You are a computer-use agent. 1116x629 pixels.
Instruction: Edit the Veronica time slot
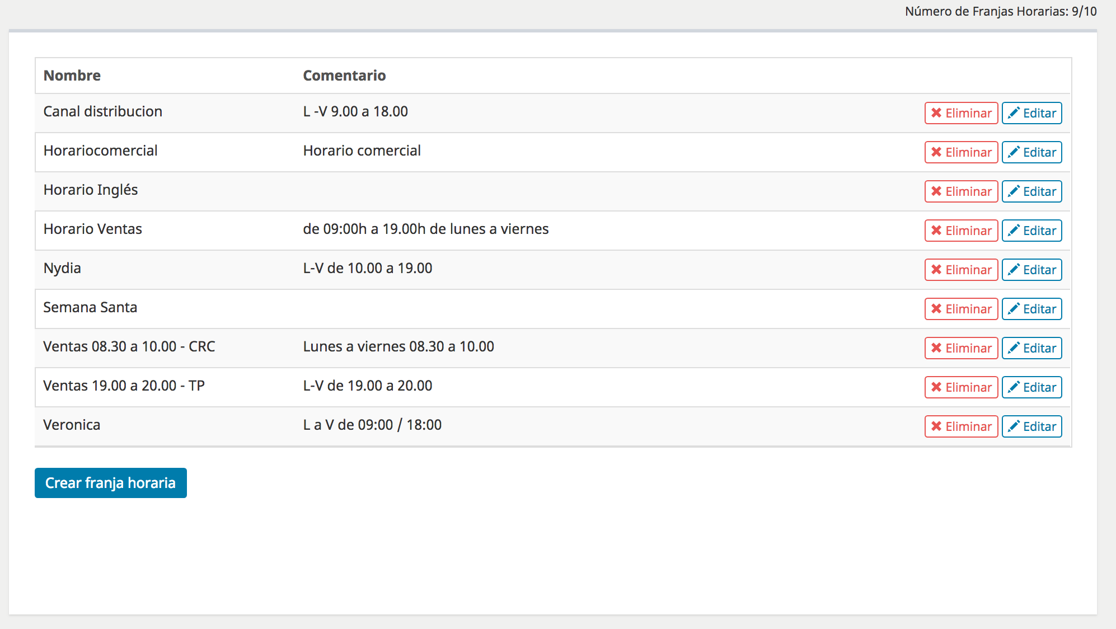(1031, 426)
